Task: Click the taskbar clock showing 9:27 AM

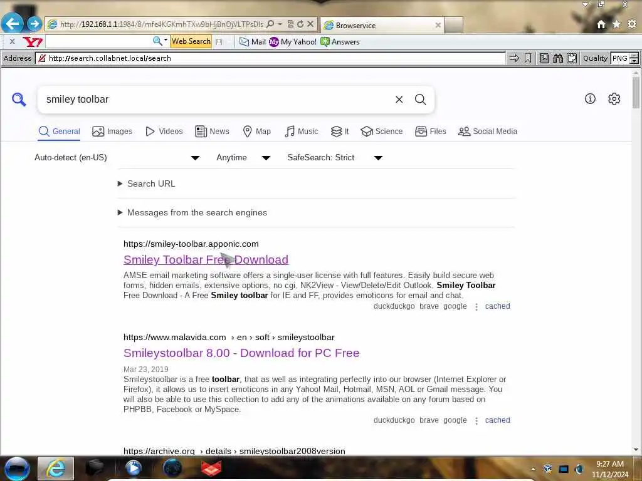Action: point(609,469)
